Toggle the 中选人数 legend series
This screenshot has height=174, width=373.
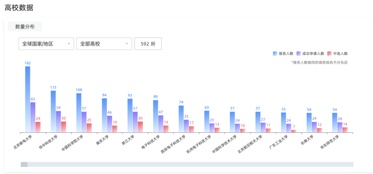click(x=337, y=54)
